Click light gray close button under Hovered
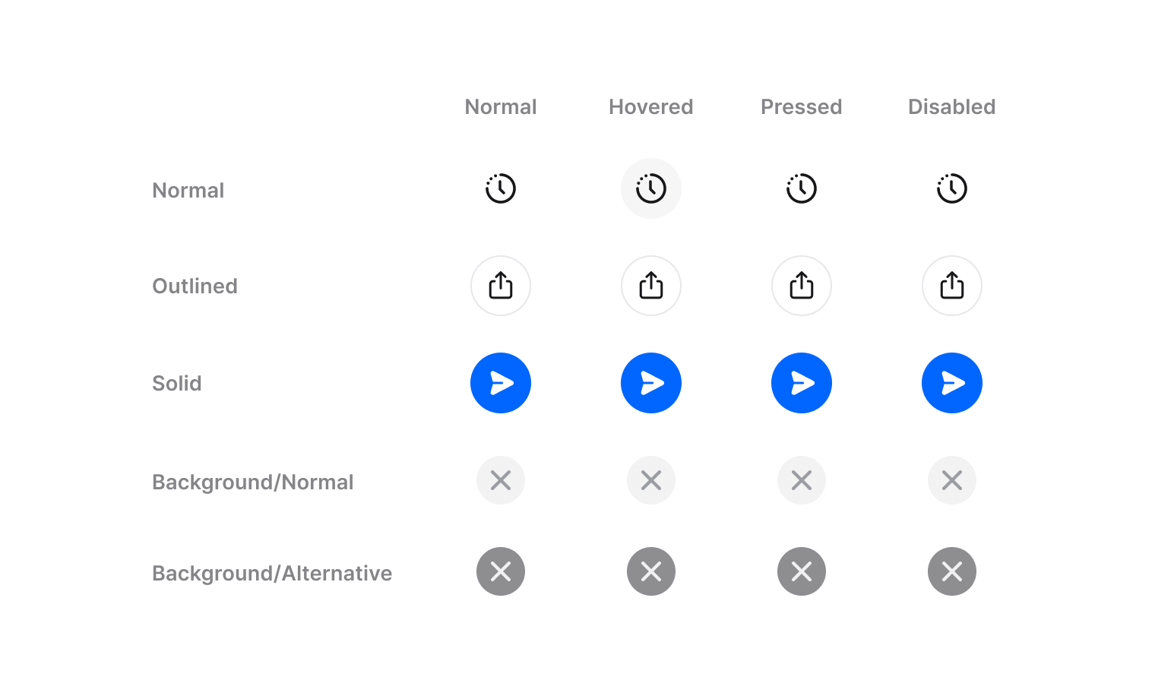 (x=651, y=480)
